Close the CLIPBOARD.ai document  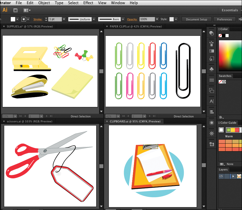pyautogui.click(x=107, y=121)
